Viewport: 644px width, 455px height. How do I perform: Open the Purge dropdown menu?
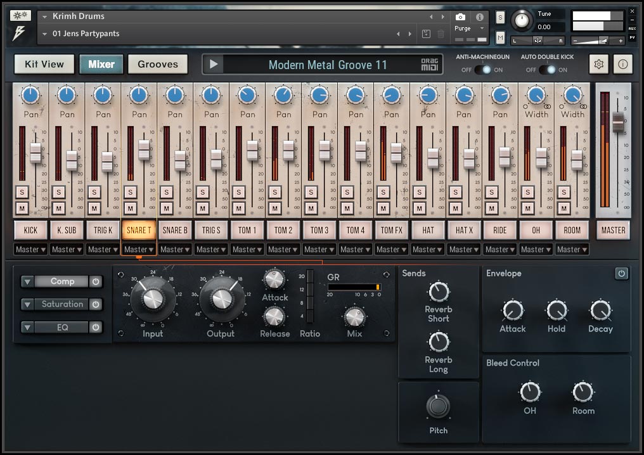pyautogui.click(x=470, y=29)
